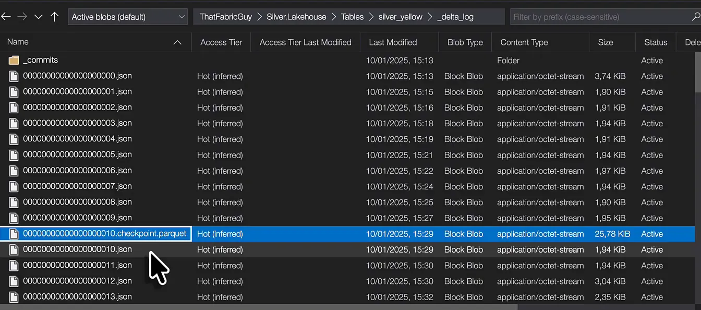Select file name 00000000000000000003.json
This screenshot has width=701, height=310.
pyautogui.click(x=77, y=123)
